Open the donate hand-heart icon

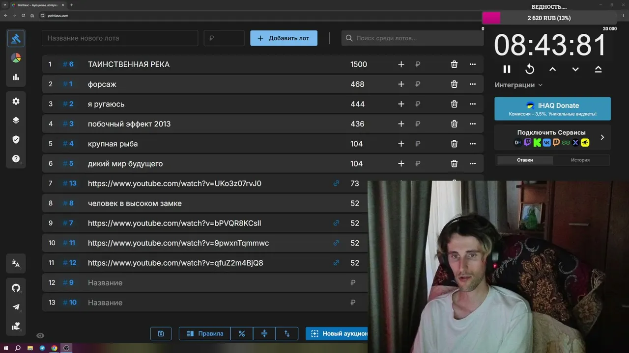click(x=16, y=326)
